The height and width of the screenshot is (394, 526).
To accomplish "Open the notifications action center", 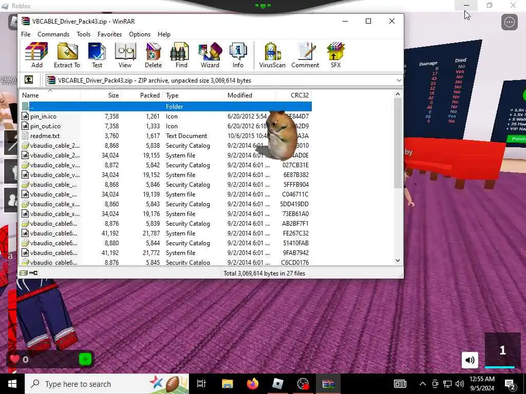I will coord(510,384).
